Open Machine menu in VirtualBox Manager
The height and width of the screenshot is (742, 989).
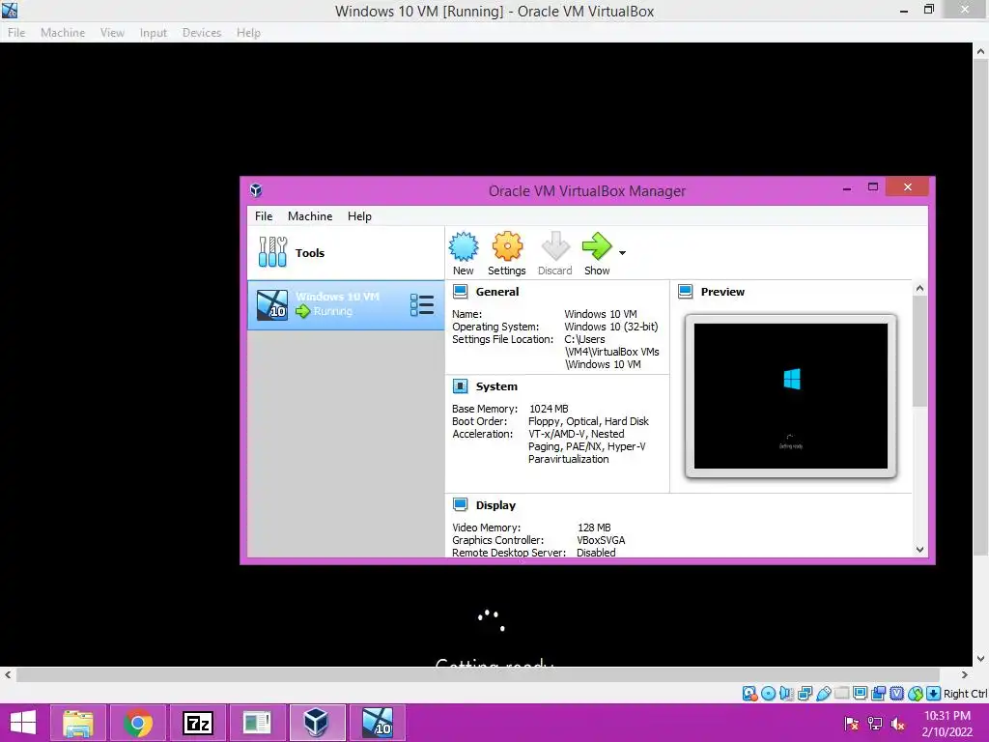[310, 215]
